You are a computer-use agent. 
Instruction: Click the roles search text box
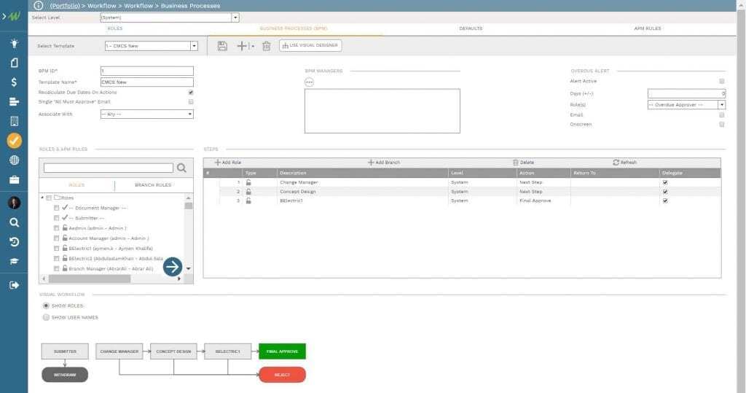click(x=109, y=168)
